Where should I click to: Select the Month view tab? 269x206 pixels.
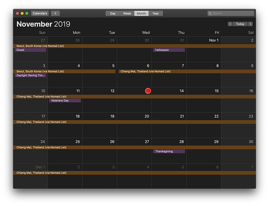(141, 13)
